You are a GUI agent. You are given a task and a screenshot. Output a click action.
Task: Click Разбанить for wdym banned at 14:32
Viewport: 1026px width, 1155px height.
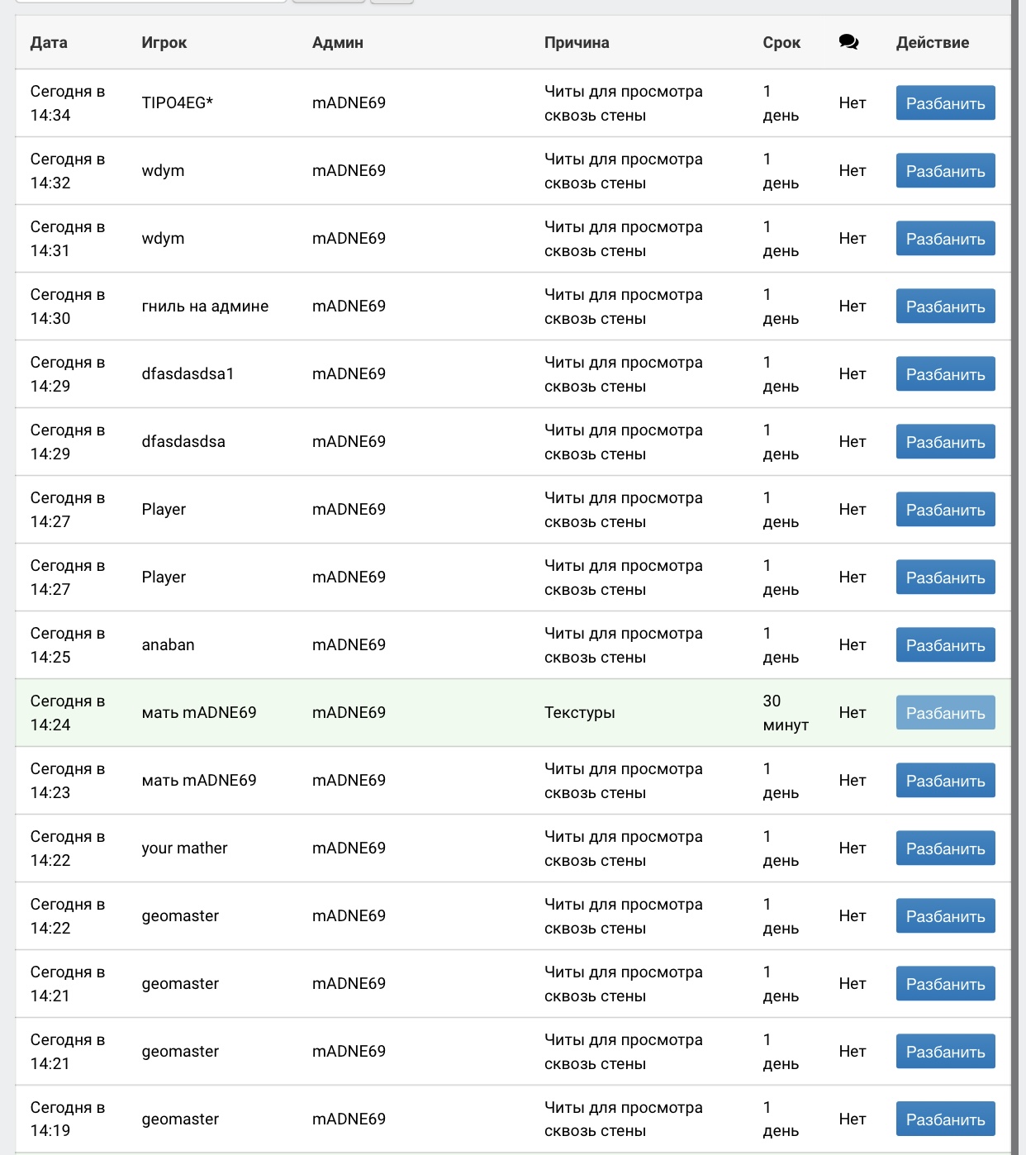[945, 171]
